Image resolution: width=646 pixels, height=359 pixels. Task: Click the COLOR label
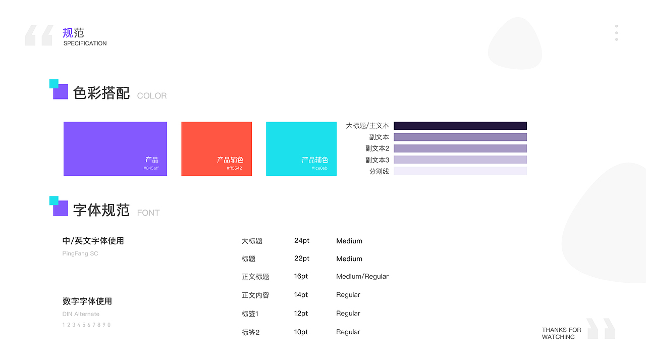tap(152, 96)
